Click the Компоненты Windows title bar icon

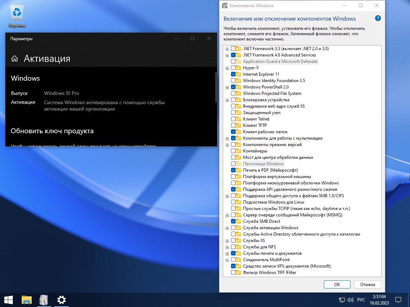point(225,5)
